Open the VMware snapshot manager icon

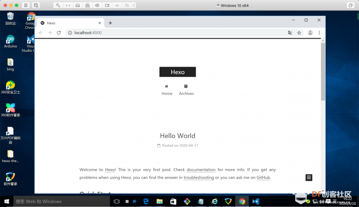[x=36, y=5]
